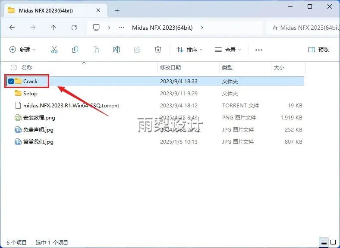Select the Crack folder name
Screen dimensions: 340x248
tap(30, 81)
